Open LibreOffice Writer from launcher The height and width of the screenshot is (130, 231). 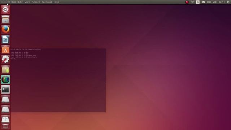coord(5,39)
